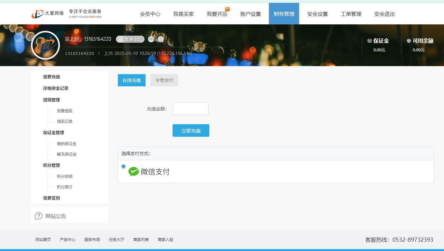The height and width of the screenshot is (251, 444).
Task: Click the mobile phone verification icon
Action: pyautogui.click(x=151, y=39)
